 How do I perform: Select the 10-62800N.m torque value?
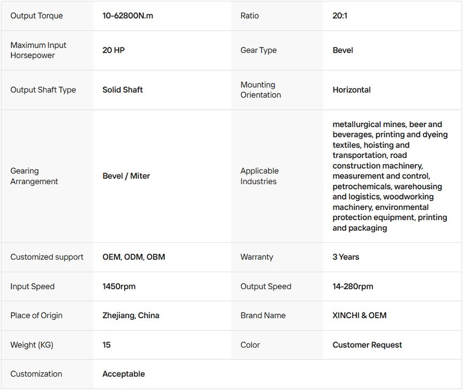[x=127, y=16]
